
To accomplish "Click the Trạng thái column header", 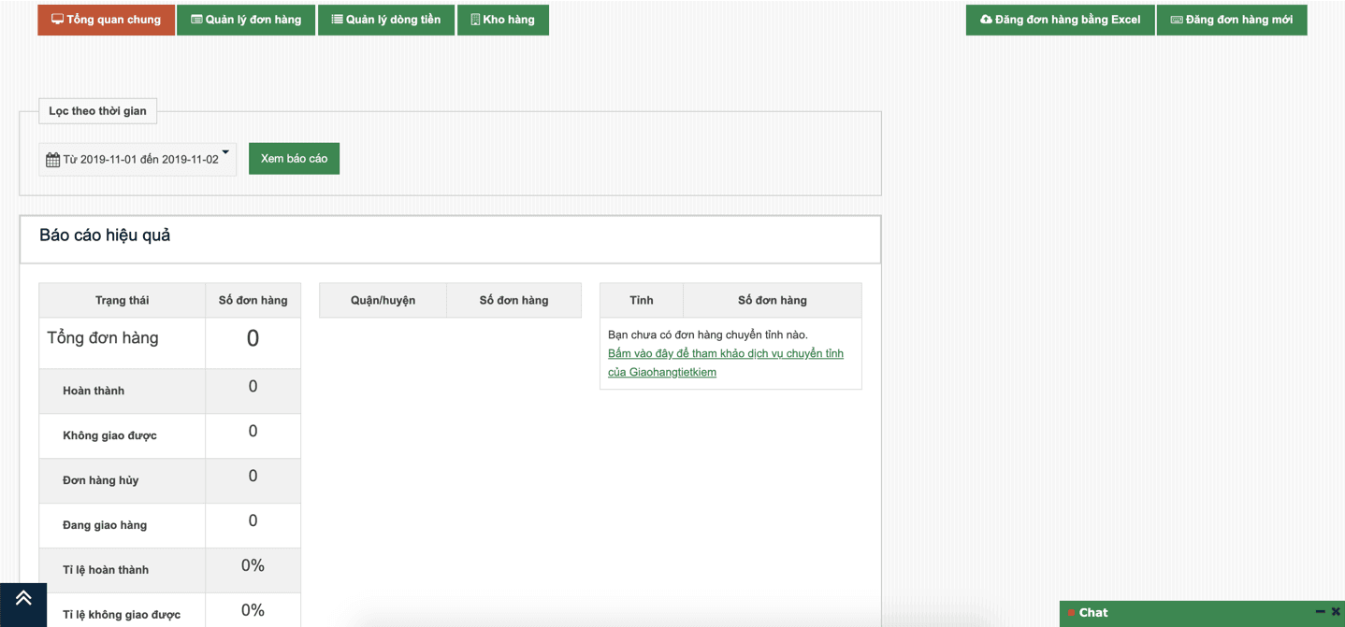I will tap(122, 300).
